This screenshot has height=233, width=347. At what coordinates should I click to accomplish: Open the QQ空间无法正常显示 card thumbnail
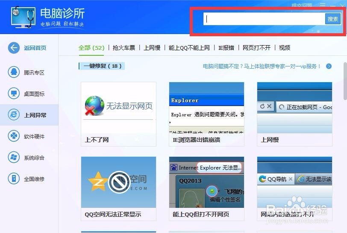tap(119, 182)
